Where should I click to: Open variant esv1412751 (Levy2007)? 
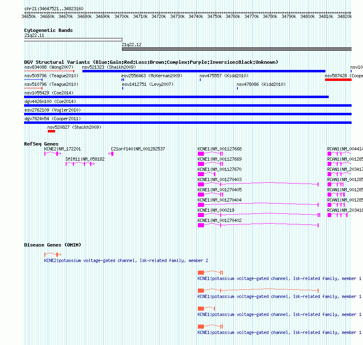148,84
